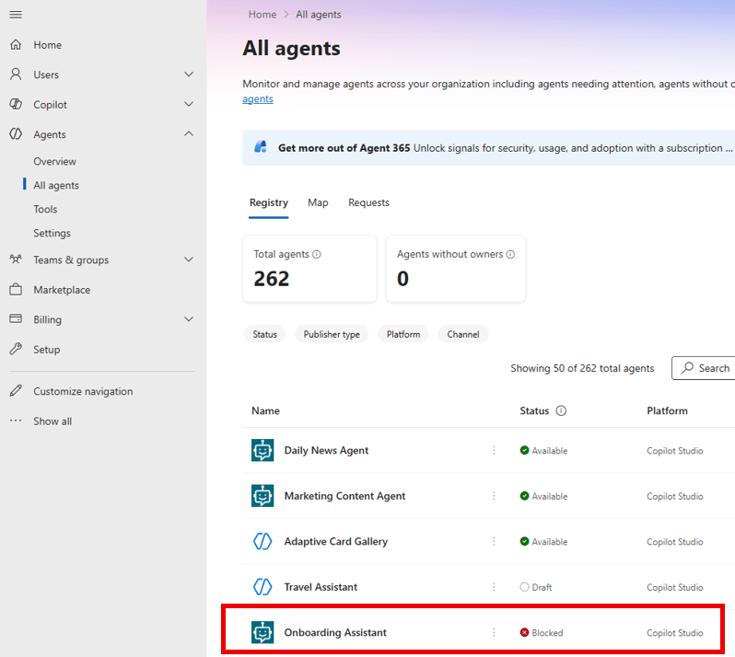Open more options for Adaptive Card Gallery
Screen dimensions: 735x657
[494, 541]
